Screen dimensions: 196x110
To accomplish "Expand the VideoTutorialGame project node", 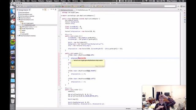I will click(x=18, y=18).
